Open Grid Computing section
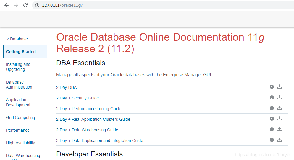294x160 pixels. [20, 118]
